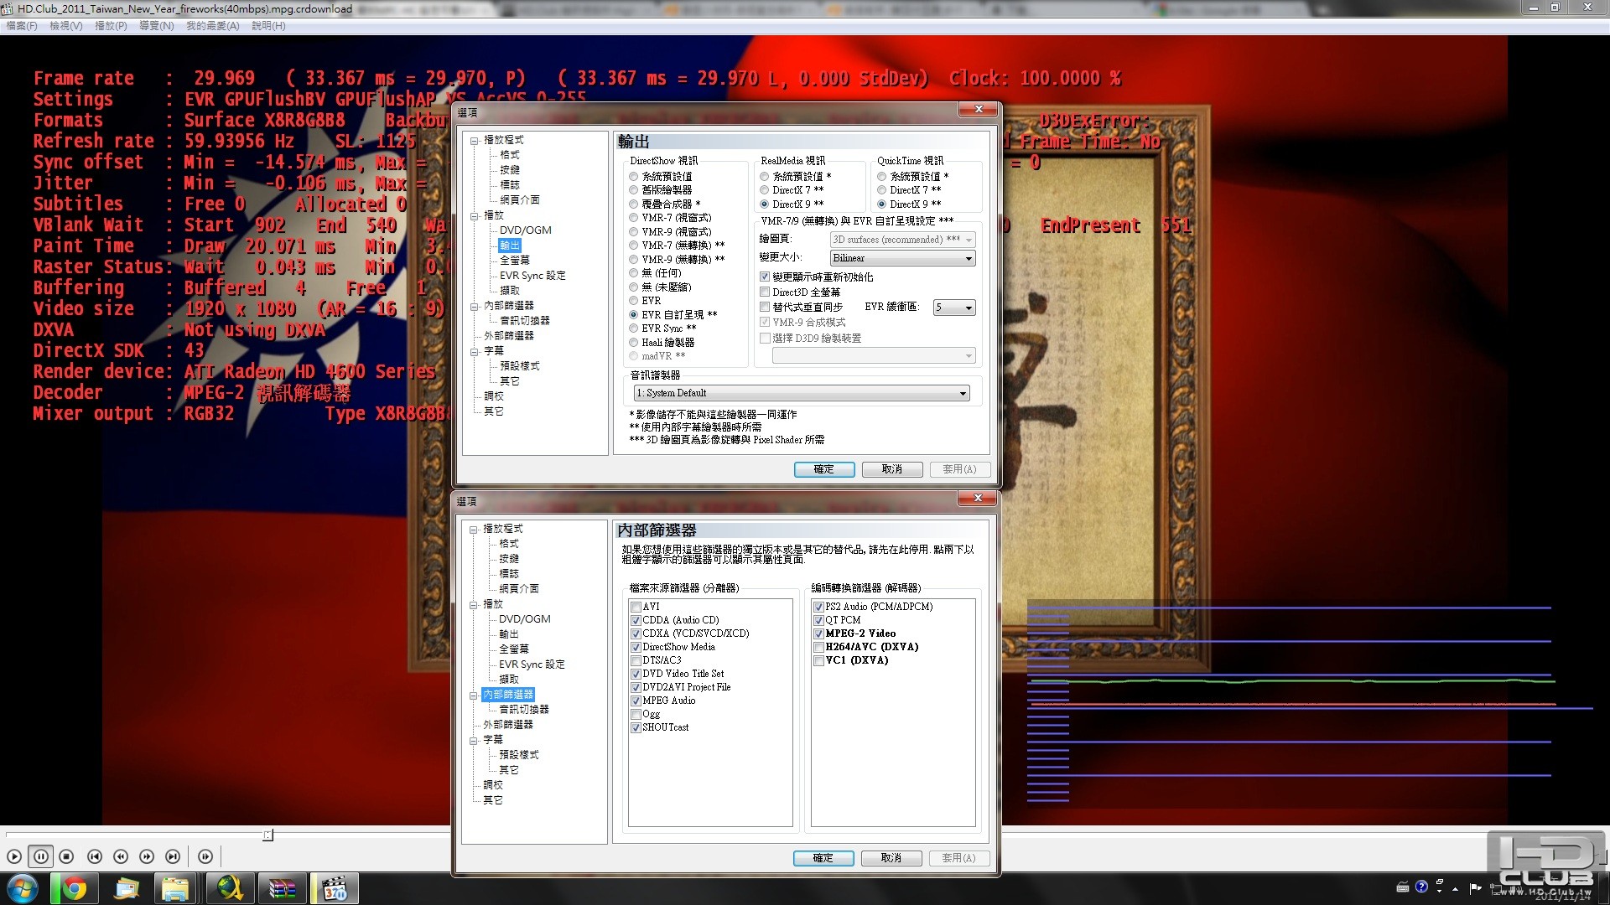Collapse 內部篩選器 node in lower dialog tree

(x=474, y=696)
